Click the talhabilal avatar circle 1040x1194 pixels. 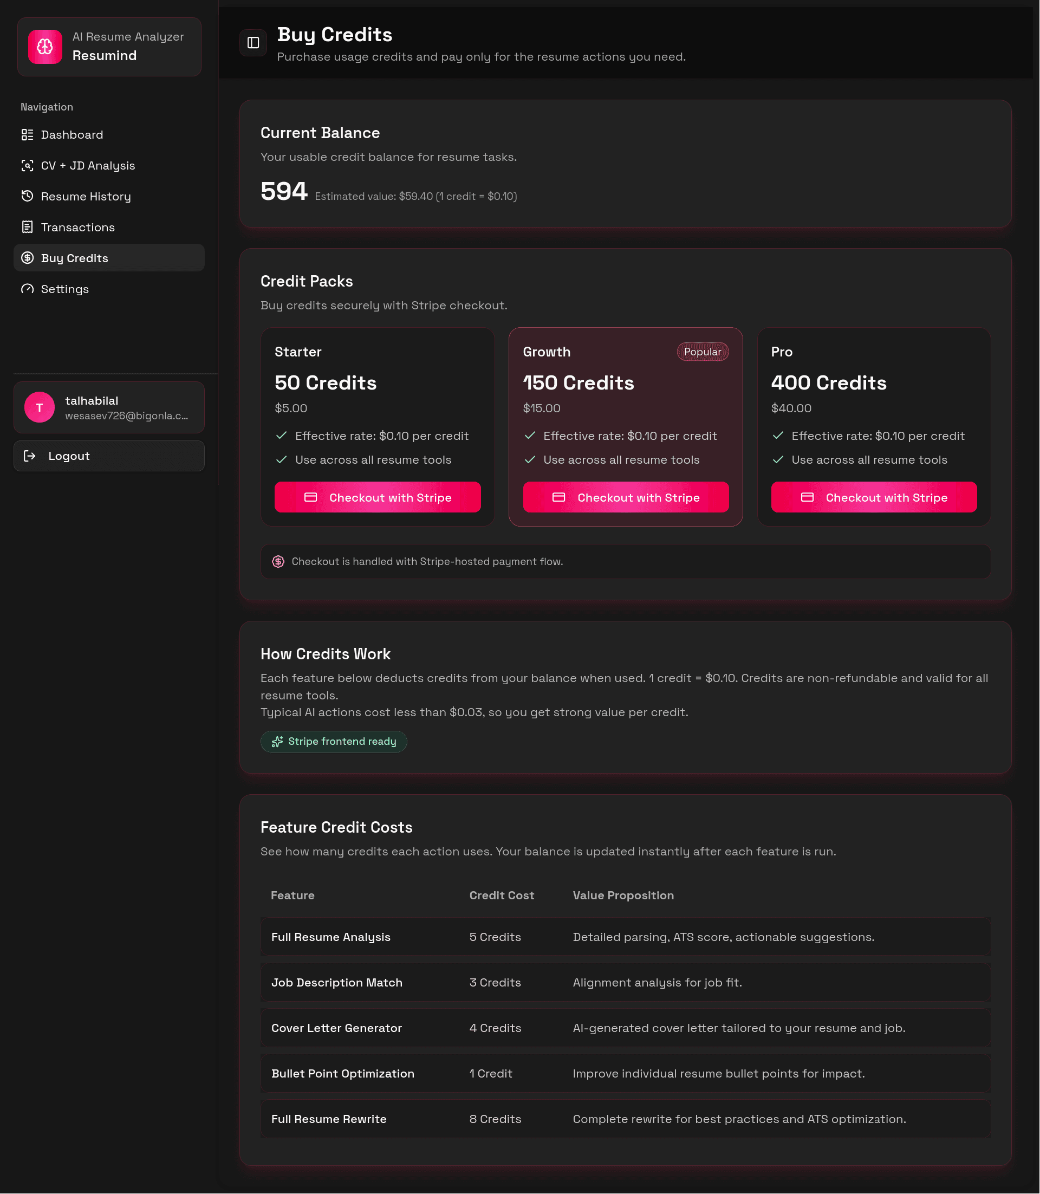pyautogui.click(x=40, y=407)
